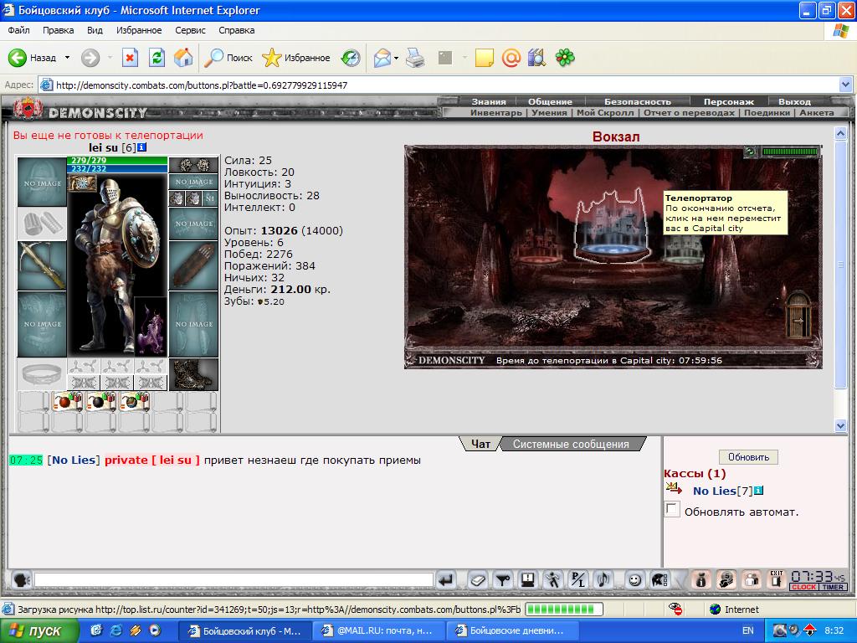Open the info icon next to lei su
The image size is (857, 643).
pyautogui.click(x=142, y=147)
